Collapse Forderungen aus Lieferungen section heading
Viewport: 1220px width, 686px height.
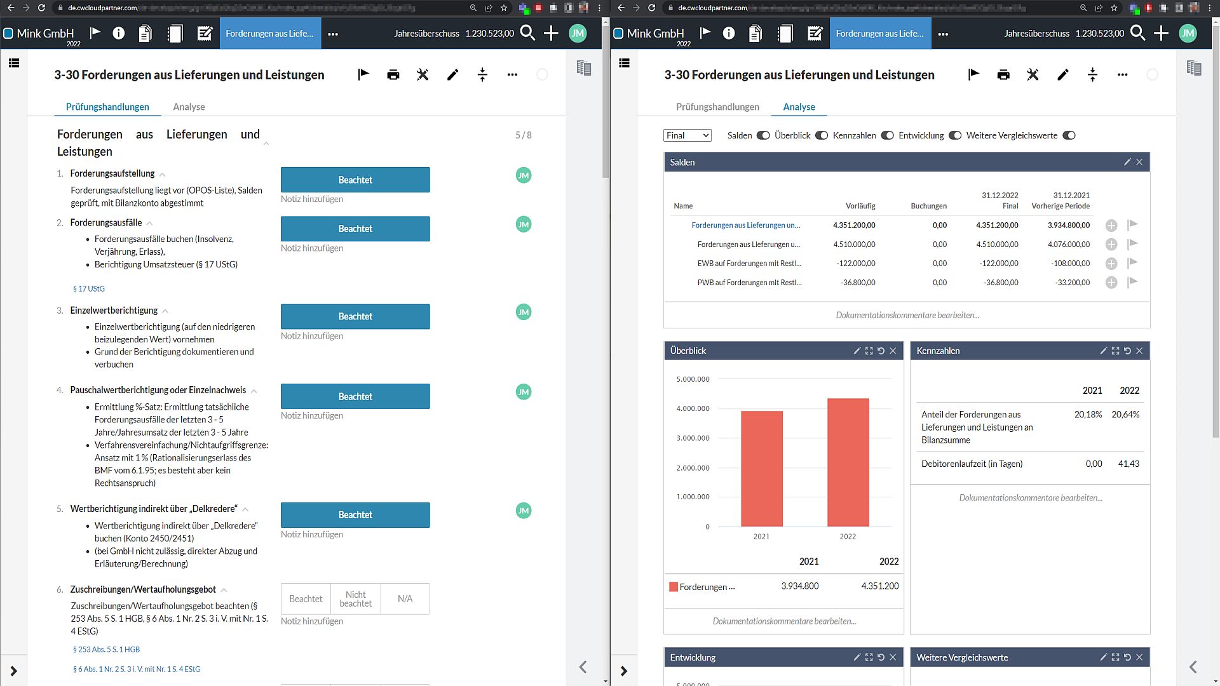[266, 144]
